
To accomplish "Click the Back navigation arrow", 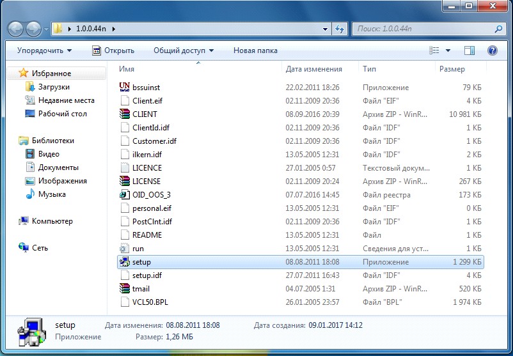I will (x=15, y=29).
